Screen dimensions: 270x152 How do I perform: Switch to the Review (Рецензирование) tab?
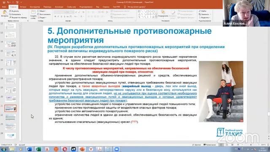click(86, 7)
